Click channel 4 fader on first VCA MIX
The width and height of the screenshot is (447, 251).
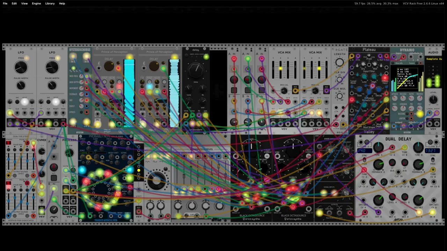296,70
